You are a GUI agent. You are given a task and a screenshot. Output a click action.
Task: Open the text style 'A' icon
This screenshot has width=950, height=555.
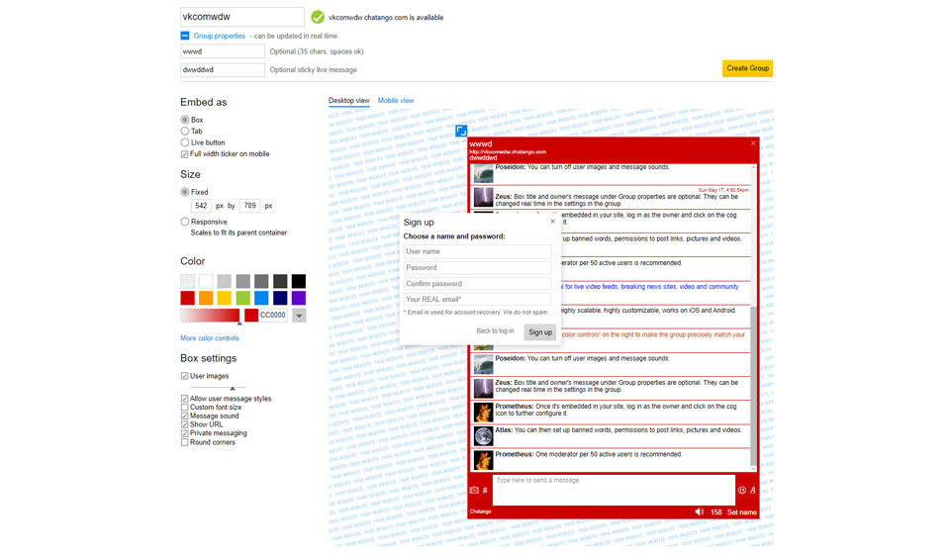point(753,490)
